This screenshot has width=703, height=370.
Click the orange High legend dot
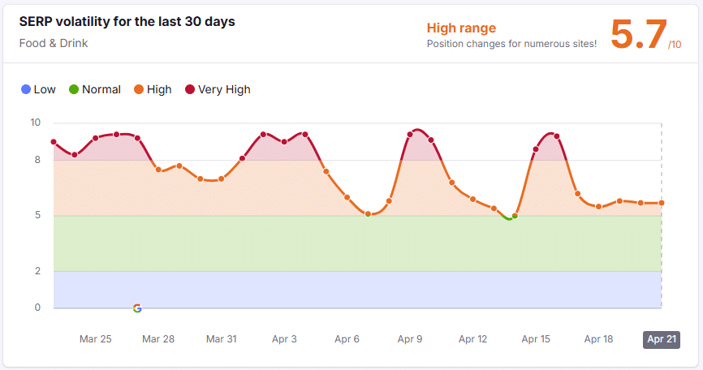click(139, 90)
